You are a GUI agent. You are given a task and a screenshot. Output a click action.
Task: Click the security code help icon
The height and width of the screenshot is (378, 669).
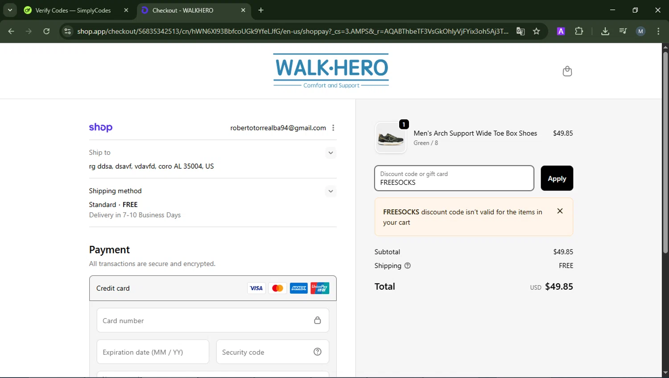point(318,352)
